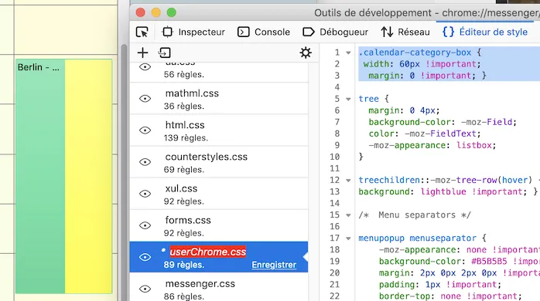
Task: Click Enregistrer to save userChrome.css
Action: pos(274,265)
